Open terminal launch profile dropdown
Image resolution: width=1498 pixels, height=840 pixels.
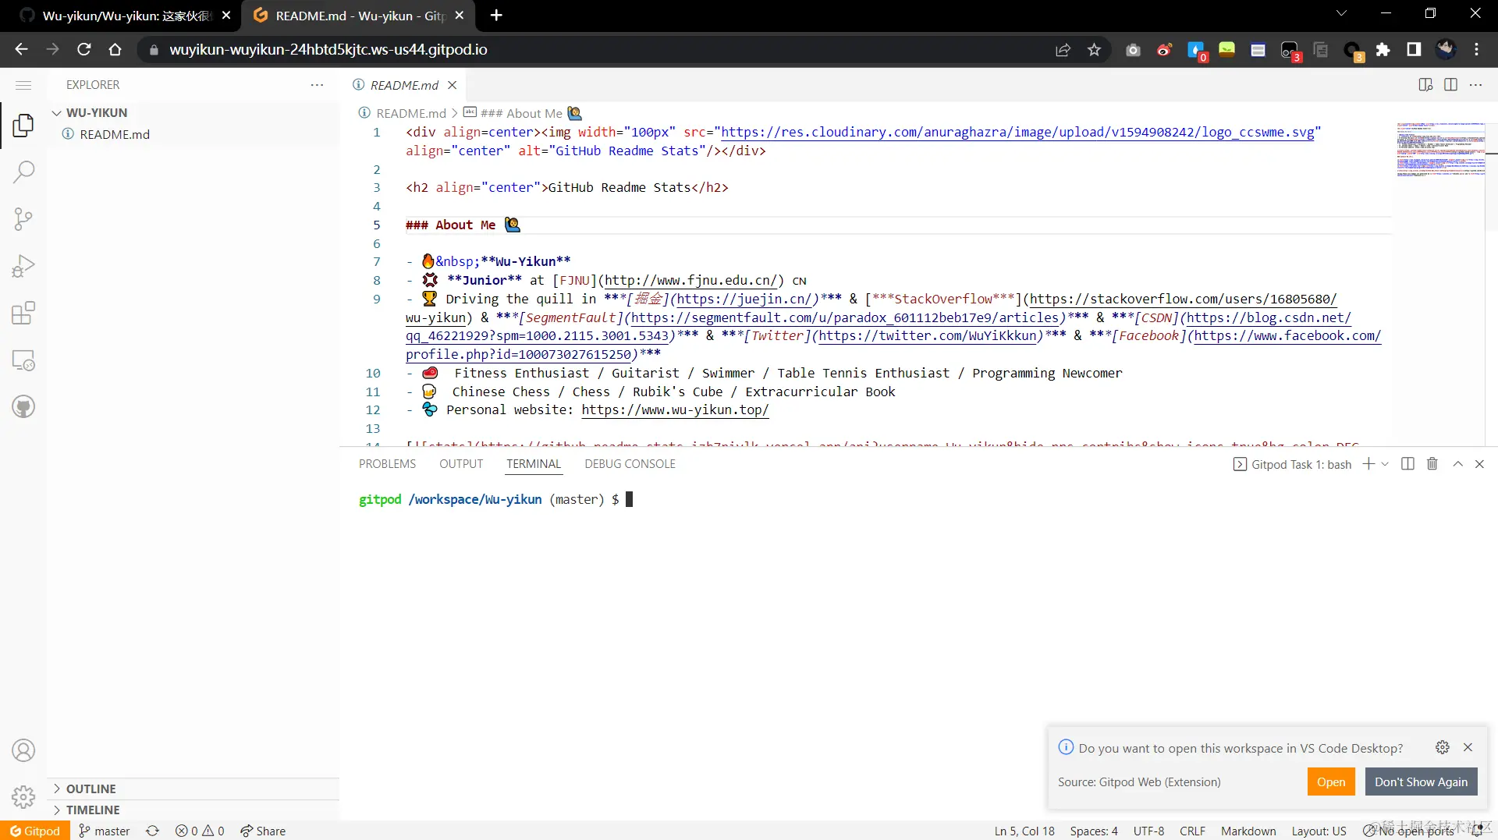pyautogui.click(x=1385, y=464)
